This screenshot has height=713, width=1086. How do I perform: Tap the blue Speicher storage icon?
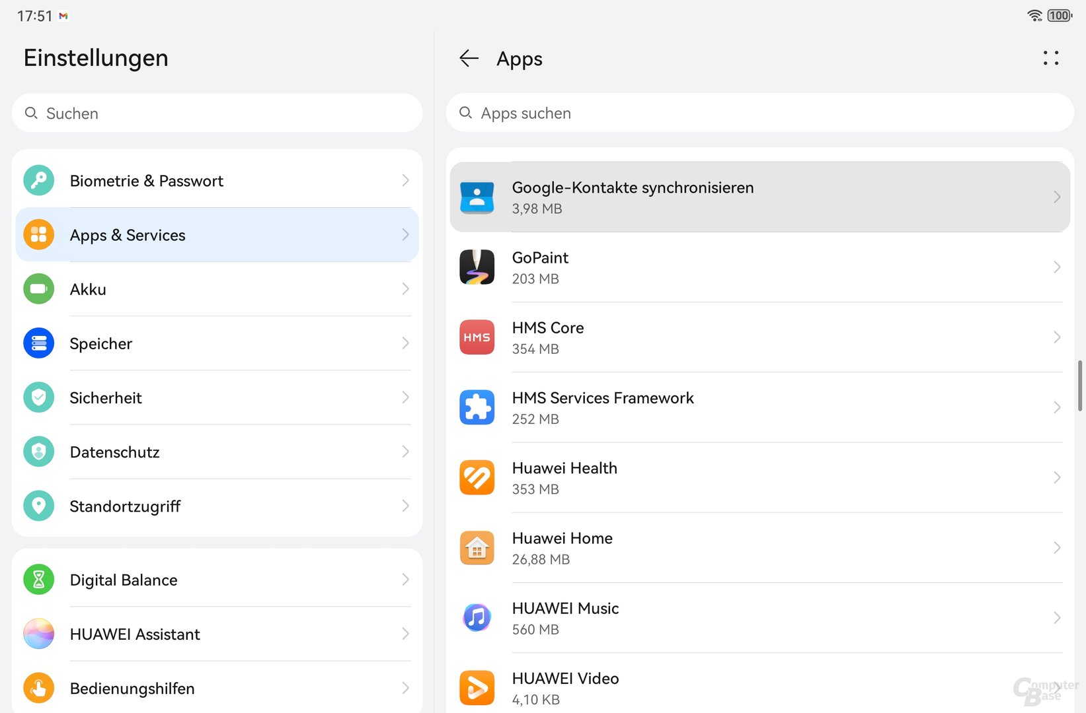tap(38, 343)
